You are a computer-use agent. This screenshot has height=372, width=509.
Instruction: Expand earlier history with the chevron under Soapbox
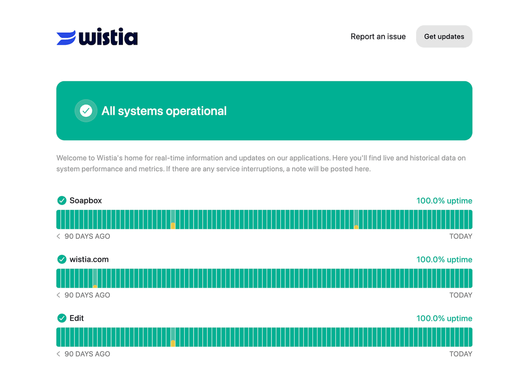click(x=57, y=236)
